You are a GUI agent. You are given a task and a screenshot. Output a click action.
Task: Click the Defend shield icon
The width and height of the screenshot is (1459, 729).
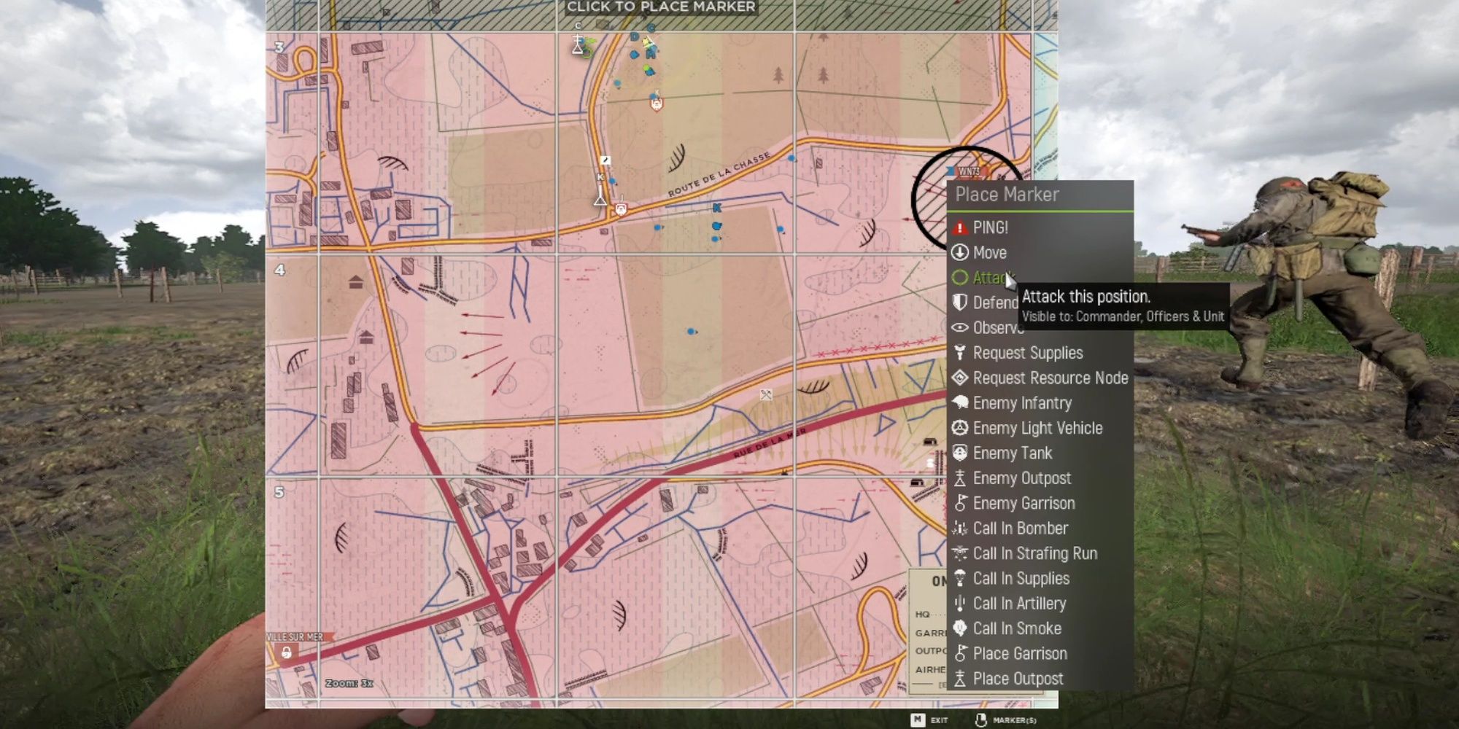point(960,303)
